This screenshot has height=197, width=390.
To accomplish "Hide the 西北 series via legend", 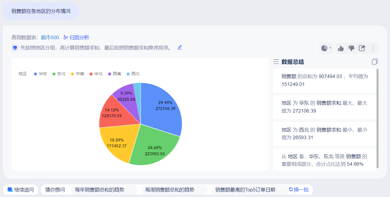I will coord(133,74).
